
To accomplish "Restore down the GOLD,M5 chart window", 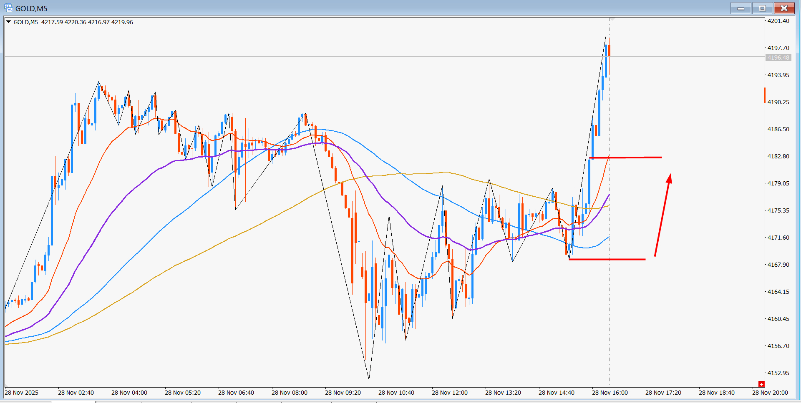I will (762, 8).
